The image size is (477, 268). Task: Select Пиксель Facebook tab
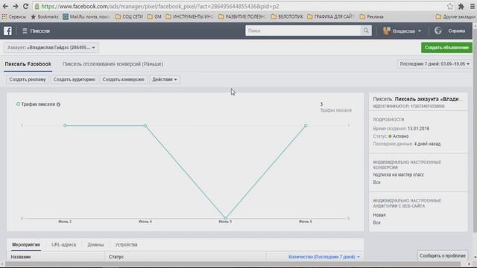pos(28,64)
